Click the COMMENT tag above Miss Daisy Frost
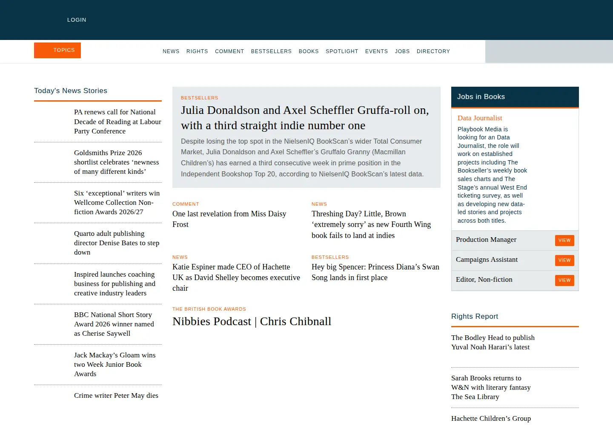 (x=186, y=204)
